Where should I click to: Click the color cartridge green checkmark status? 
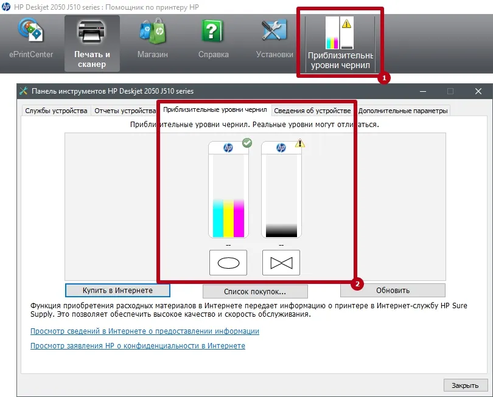tap(247, 143)
